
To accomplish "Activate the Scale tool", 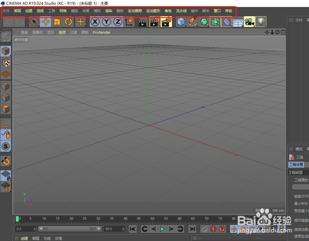I will click(x=57, y=22).
